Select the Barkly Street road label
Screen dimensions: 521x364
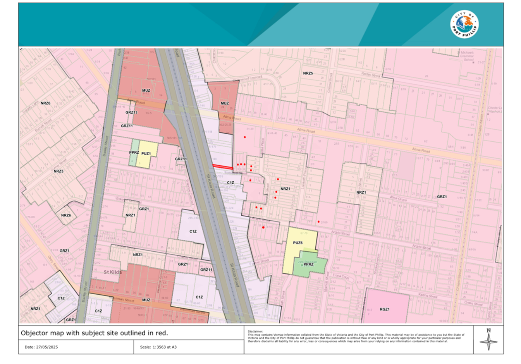point(106,145)
